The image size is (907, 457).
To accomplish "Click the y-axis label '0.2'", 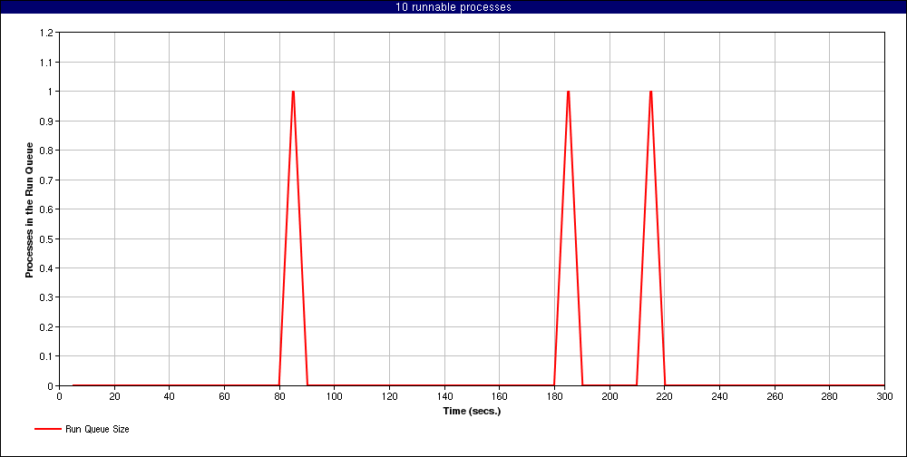I will click(x=47, y=326).
